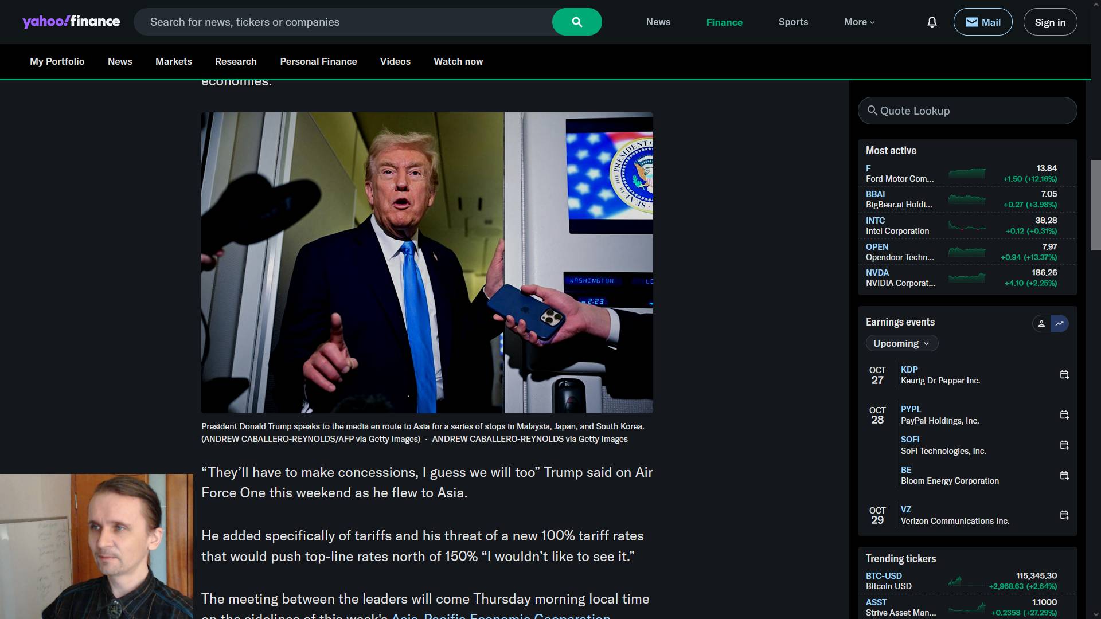Add Bloom Energy earnings to calendar
Image resolution: width=1101 pixels, height=619 pixels.
[x=1064, y=476]
